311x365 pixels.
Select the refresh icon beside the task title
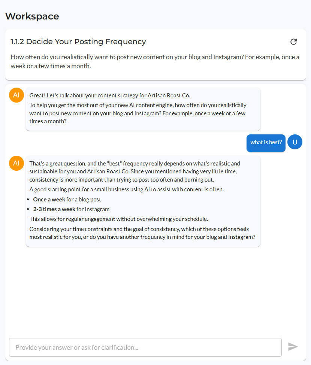[293, 42]
